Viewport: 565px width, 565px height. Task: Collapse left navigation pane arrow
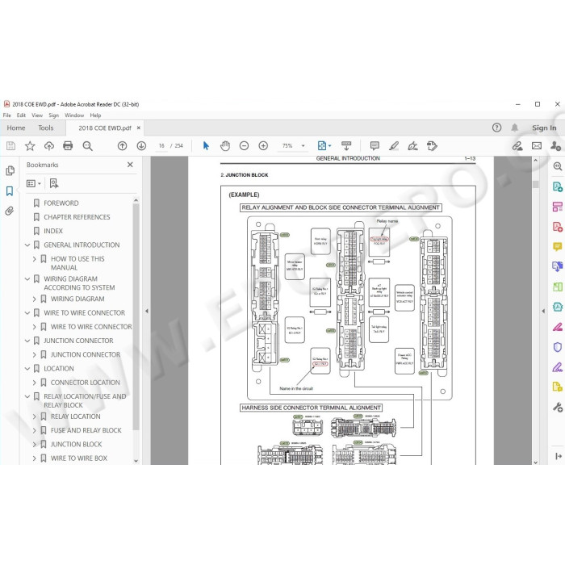(147, 311)
